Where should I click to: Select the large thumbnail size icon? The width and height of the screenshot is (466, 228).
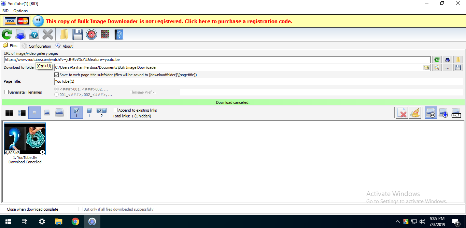[59, 113]
